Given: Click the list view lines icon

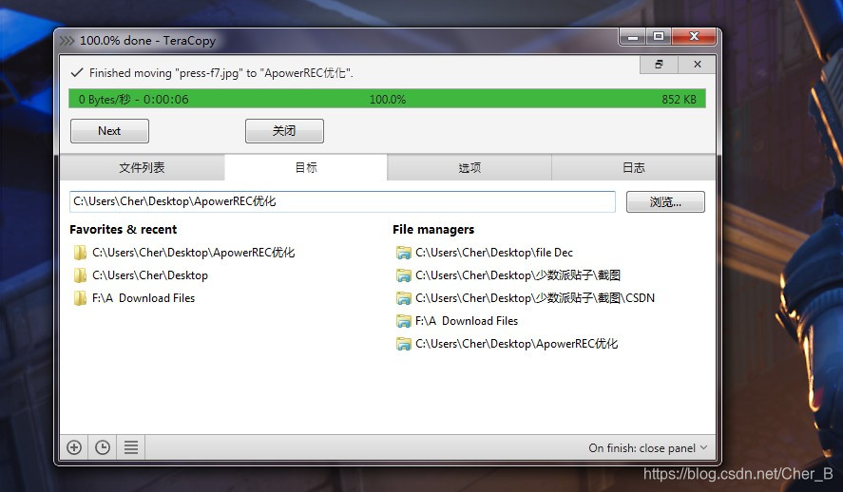Looking at the screenshot, I should [x=131, y=447].
